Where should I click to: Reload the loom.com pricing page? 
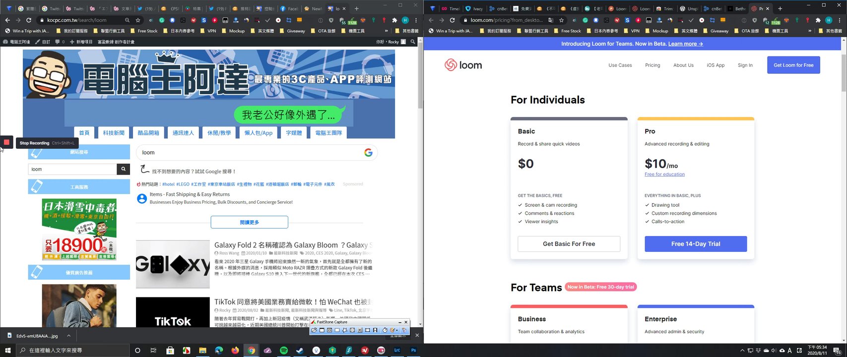452,20
